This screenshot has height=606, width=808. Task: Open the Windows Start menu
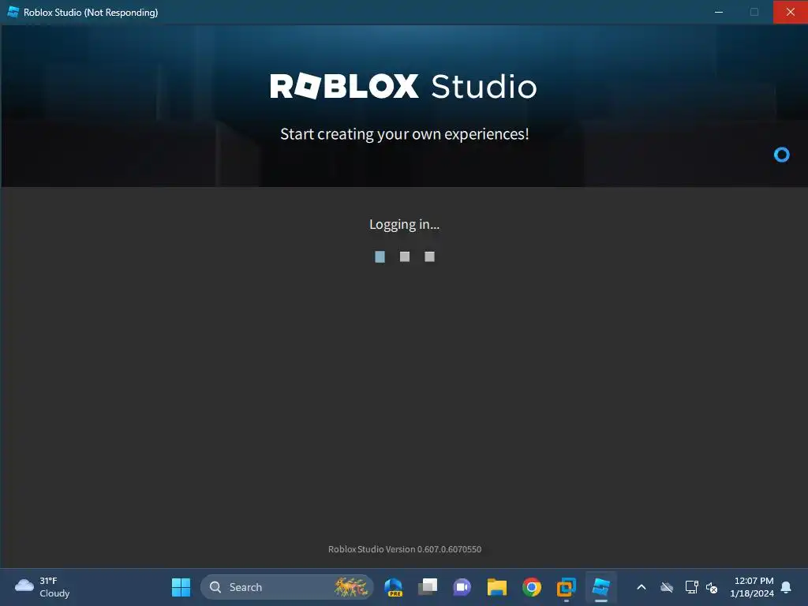coord(181,587)
